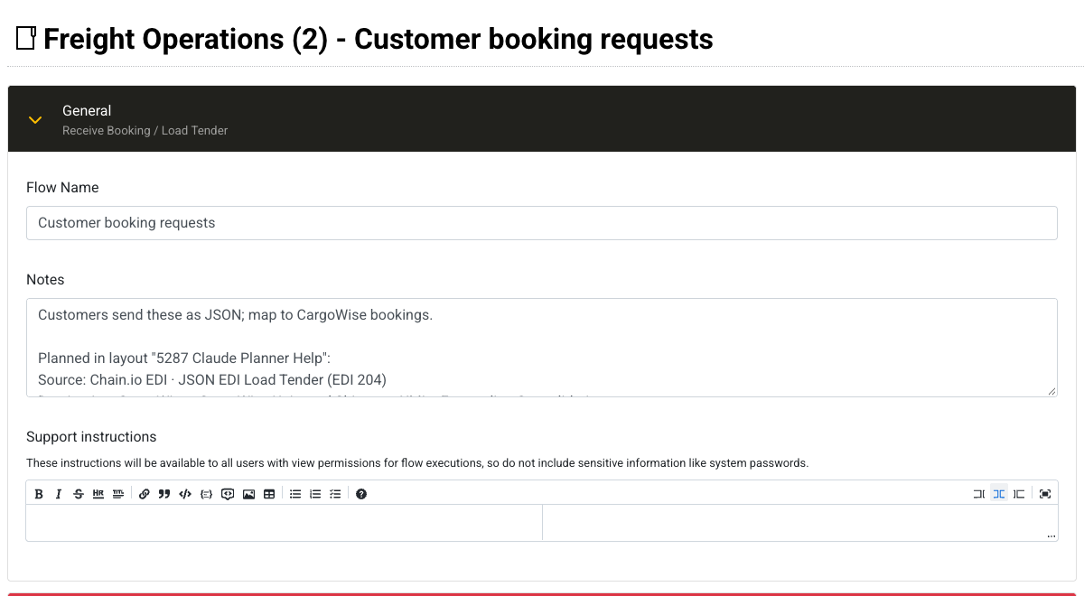Switch to preview-only view
The width and height of the screenshot is (1084, 596).
1019,494
